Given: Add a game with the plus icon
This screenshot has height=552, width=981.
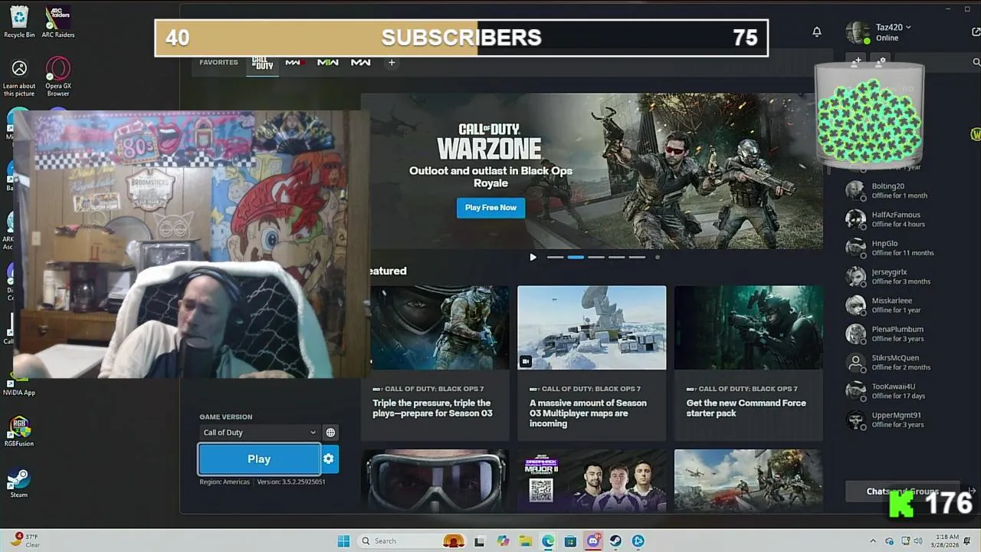Looking at the screenshot, I should tap(392, 62).
